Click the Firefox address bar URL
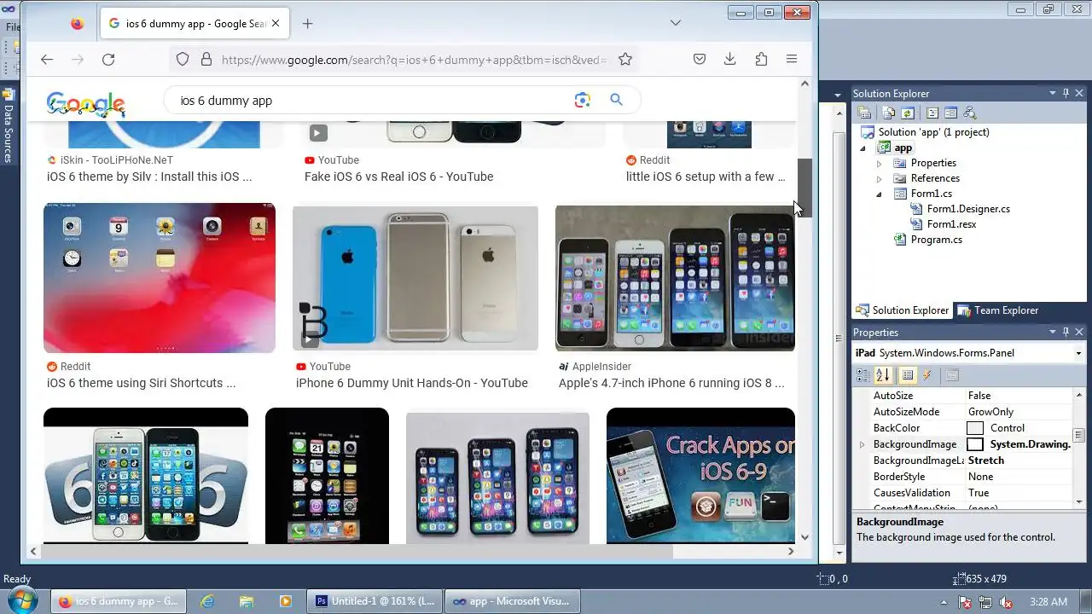Screen dimensions: 1092x614 (x=415, y=60)
